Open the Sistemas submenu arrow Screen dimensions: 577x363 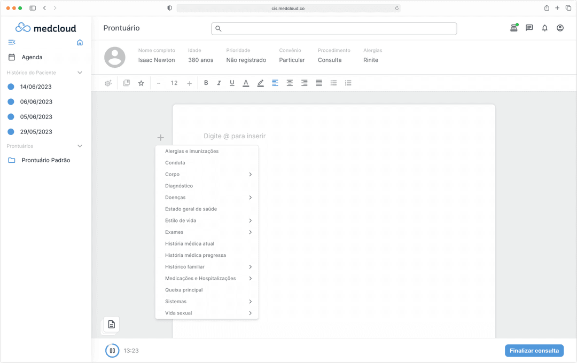250,301
